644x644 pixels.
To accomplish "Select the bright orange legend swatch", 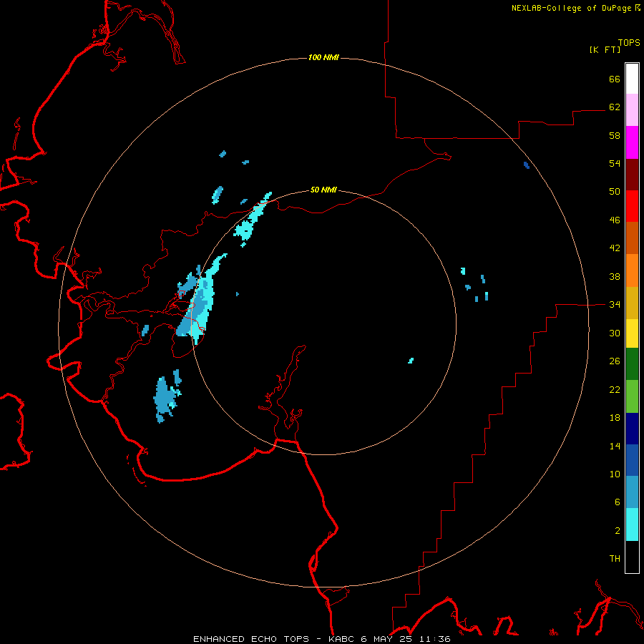I will pos(632,270).
